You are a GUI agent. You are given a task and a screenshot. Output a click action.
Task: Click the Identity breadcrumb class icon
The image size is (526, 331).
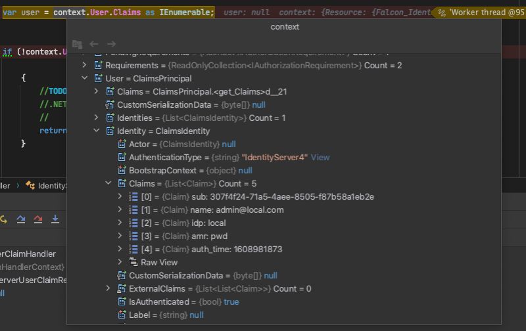click(x=30, y=185)
